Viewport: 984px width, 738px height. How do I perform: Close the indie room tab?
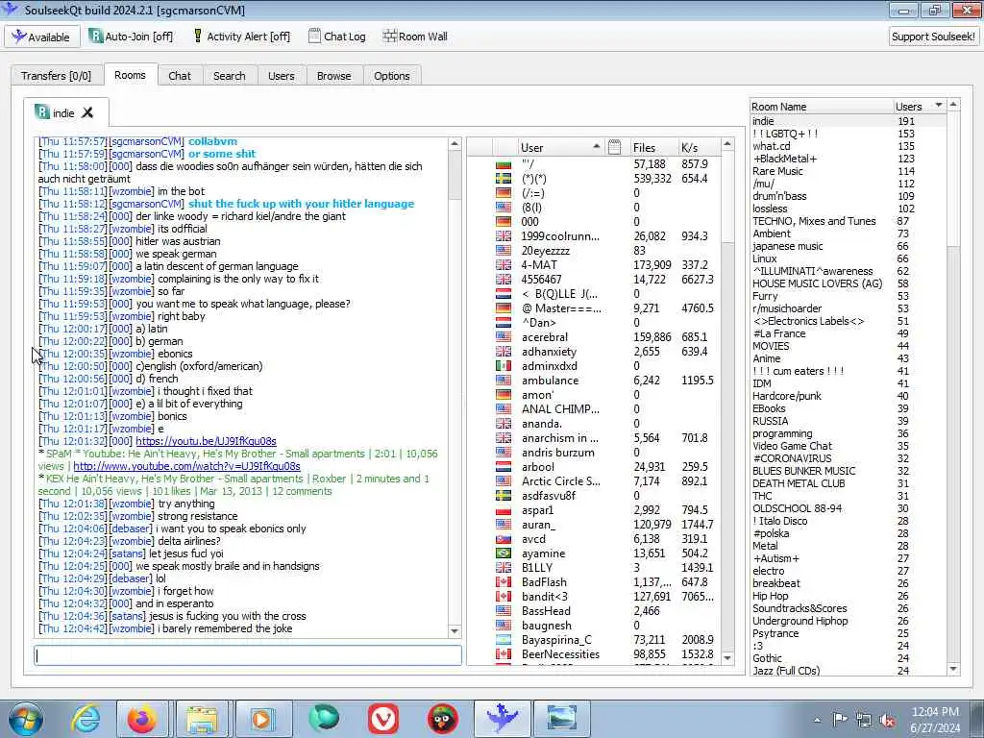coord(87,112)
